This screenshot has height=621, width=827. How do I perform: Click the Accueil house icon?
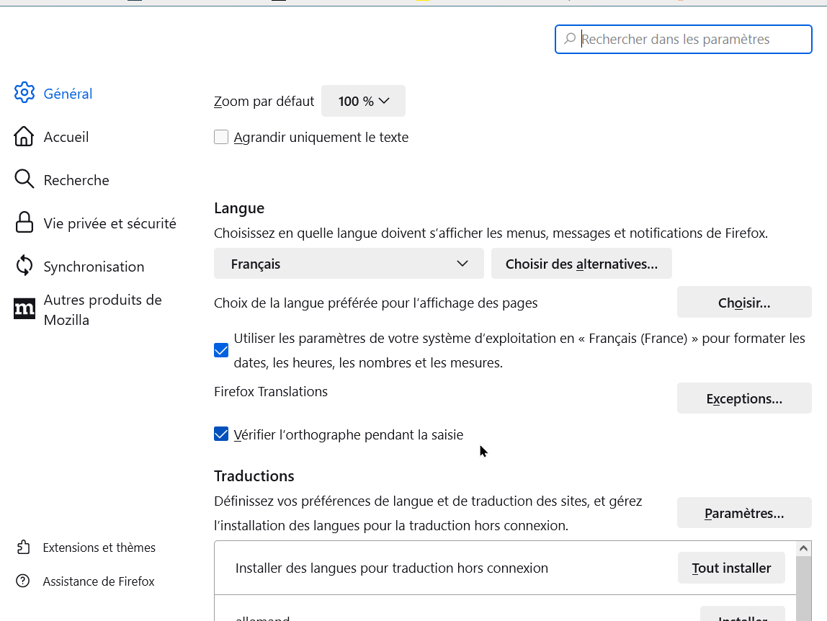24,136
